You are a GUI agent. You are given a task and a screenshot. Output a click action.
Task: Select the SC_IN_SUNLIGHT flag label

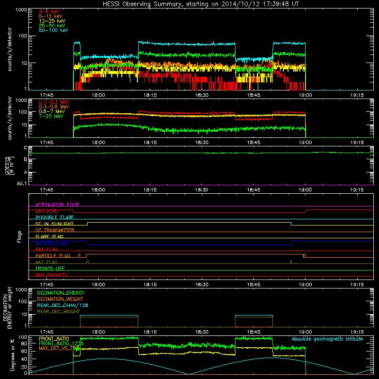(54, 224)
